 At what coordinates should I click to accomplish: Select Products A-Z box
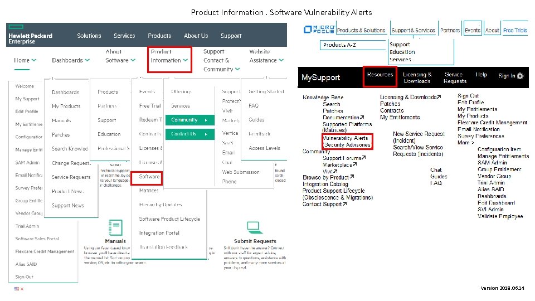click(x=353, y=45)
